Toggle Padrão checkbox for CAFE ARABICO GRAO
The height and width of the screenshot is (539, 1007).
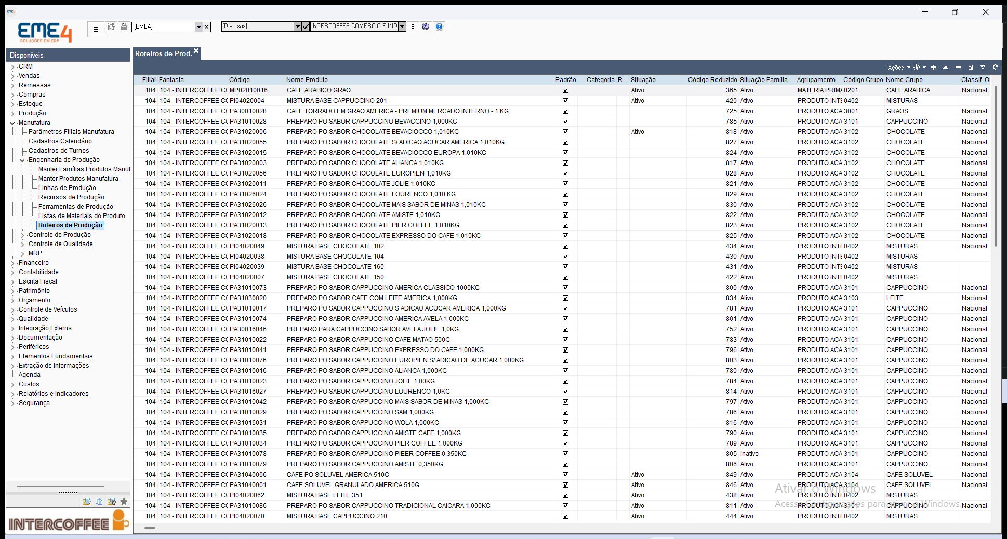[565, 90]
